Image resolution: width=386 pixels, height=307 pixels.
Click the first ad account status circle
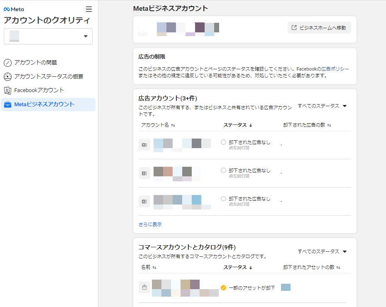[x=224, y=142]
